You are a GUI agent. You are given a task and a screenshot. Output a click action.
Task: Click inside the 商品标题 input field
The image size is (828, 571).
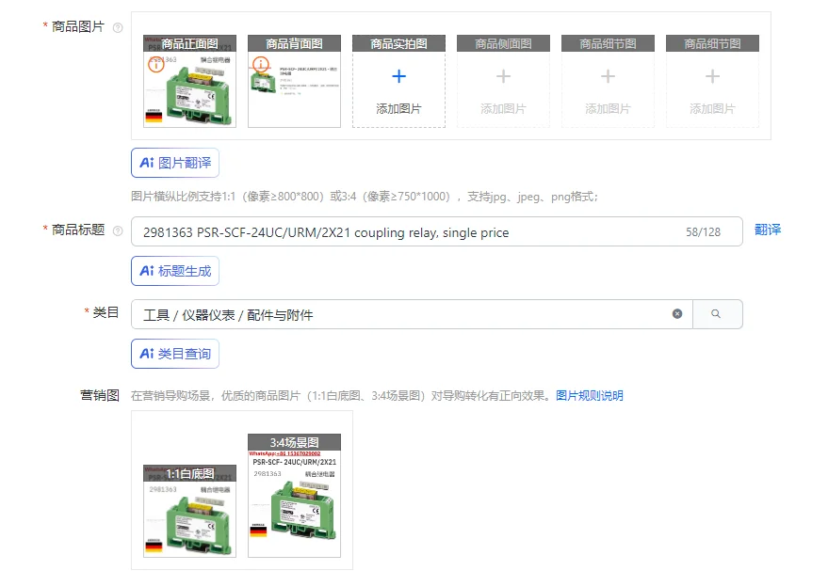[437, 231]
